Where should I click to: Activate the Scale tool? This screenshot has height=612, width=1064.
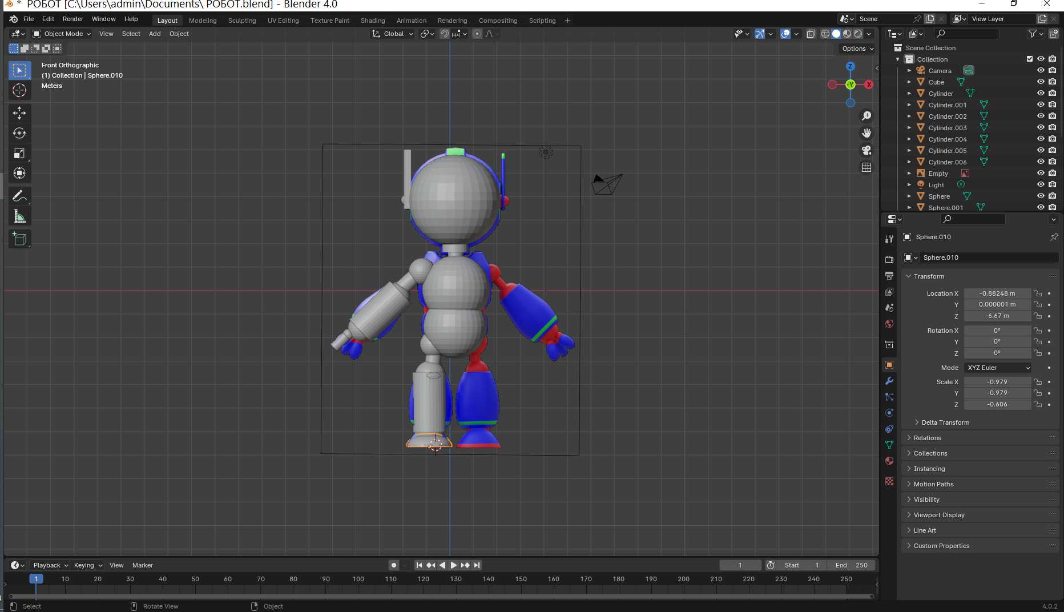(x=19, y=154)
